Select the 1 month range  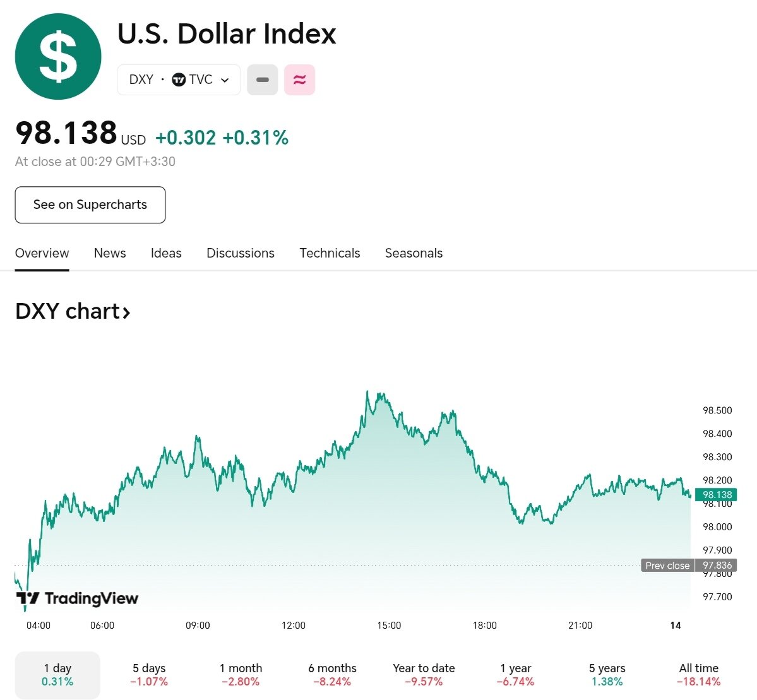click(x=241, y=675)
